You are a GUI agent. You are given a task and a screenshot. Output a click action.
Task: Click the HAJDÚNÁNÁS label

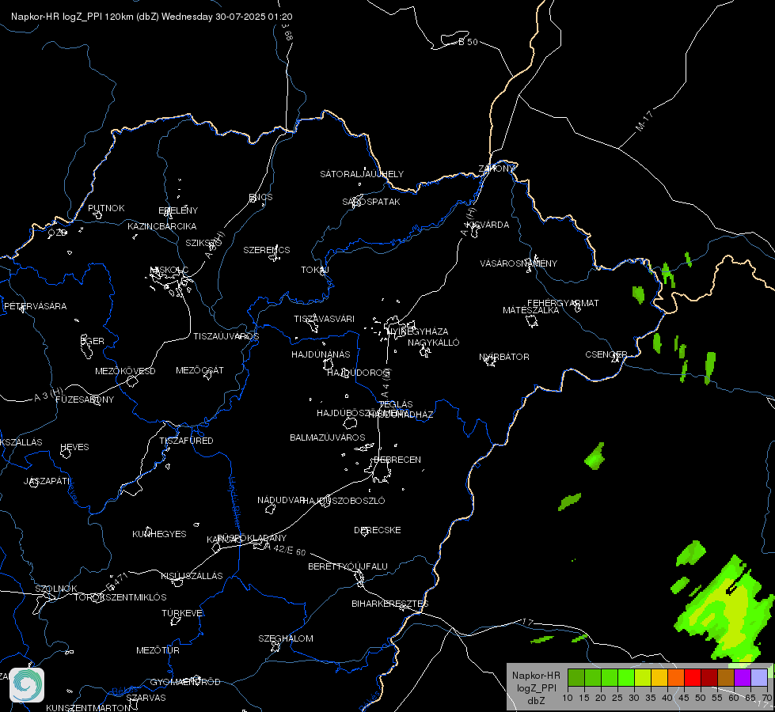(x=321, y=354)
